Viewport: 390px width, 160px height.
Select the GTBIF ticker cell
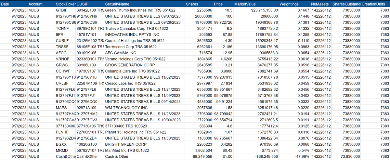pos(61,10)
